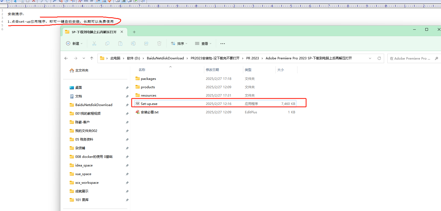Open 杂货铺 in the navigation pane

80,148
